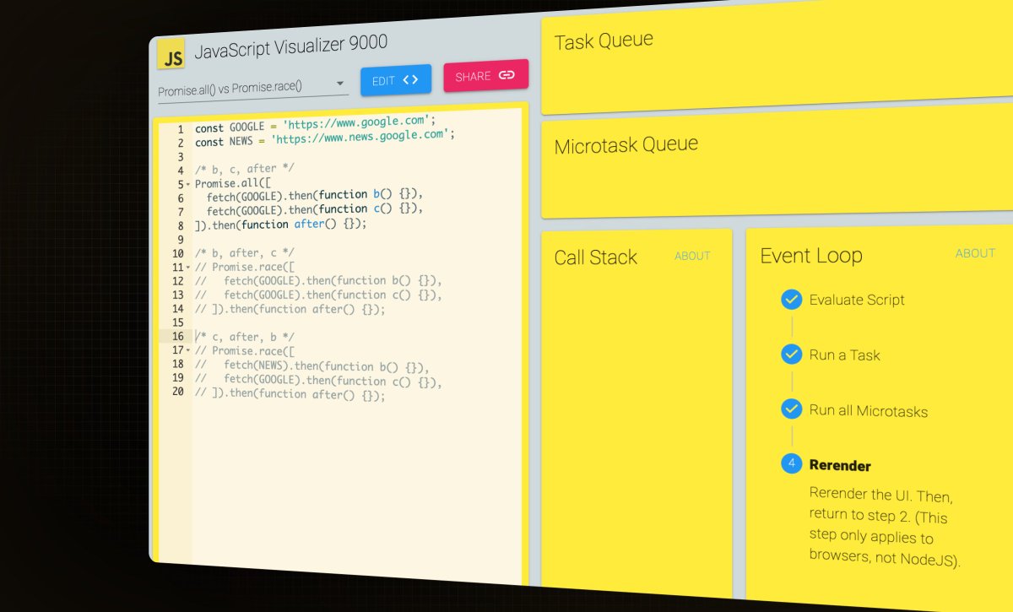Open ABOUT link in Event Loop panel
Image resolution: width=1013 pixels, height=612 pixels.
(x=975, y=253)
